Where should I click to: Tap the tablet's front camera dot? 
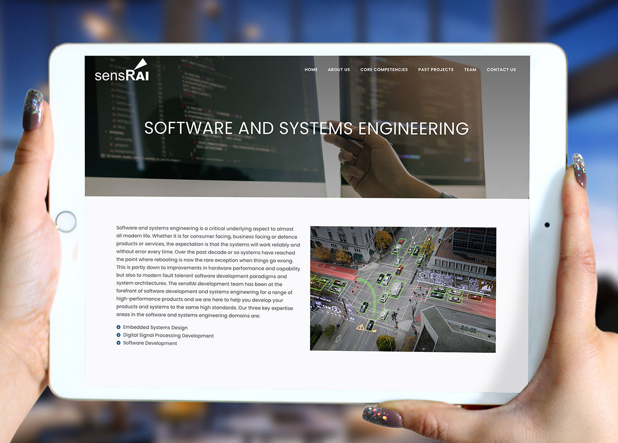click(x=547, y=225)
